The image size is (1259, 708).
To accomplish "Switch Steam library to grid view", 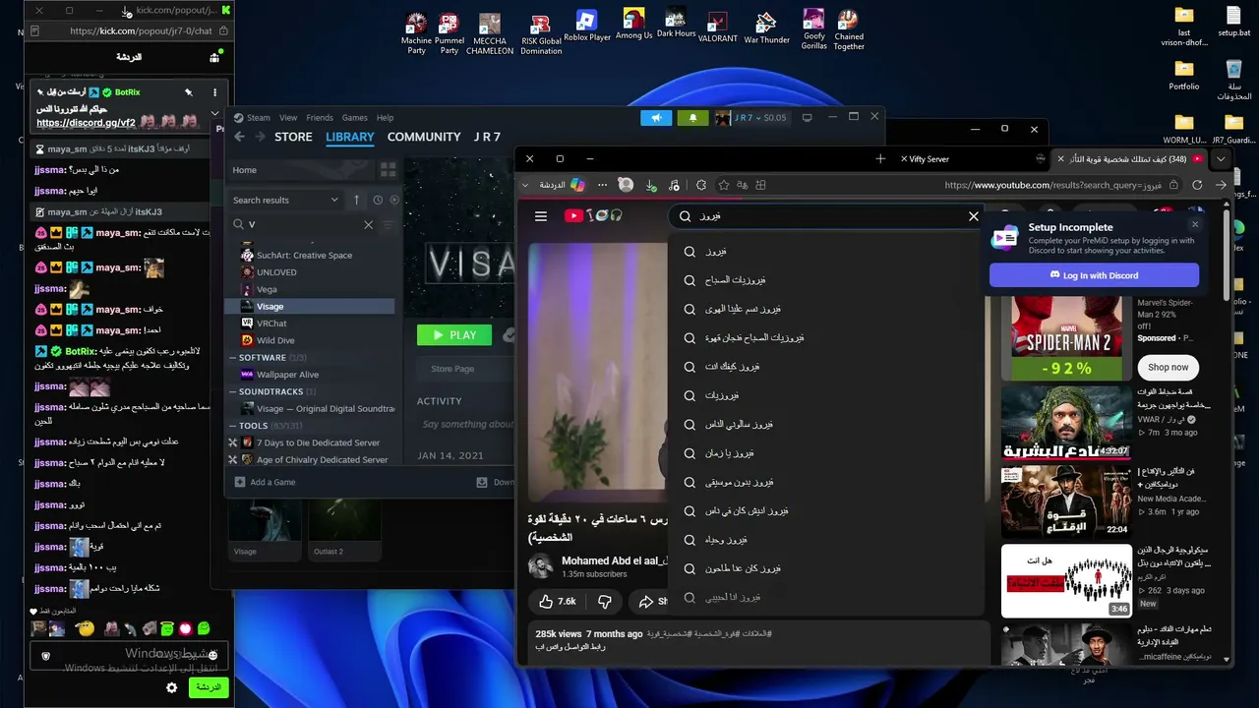I will (388, 170).
